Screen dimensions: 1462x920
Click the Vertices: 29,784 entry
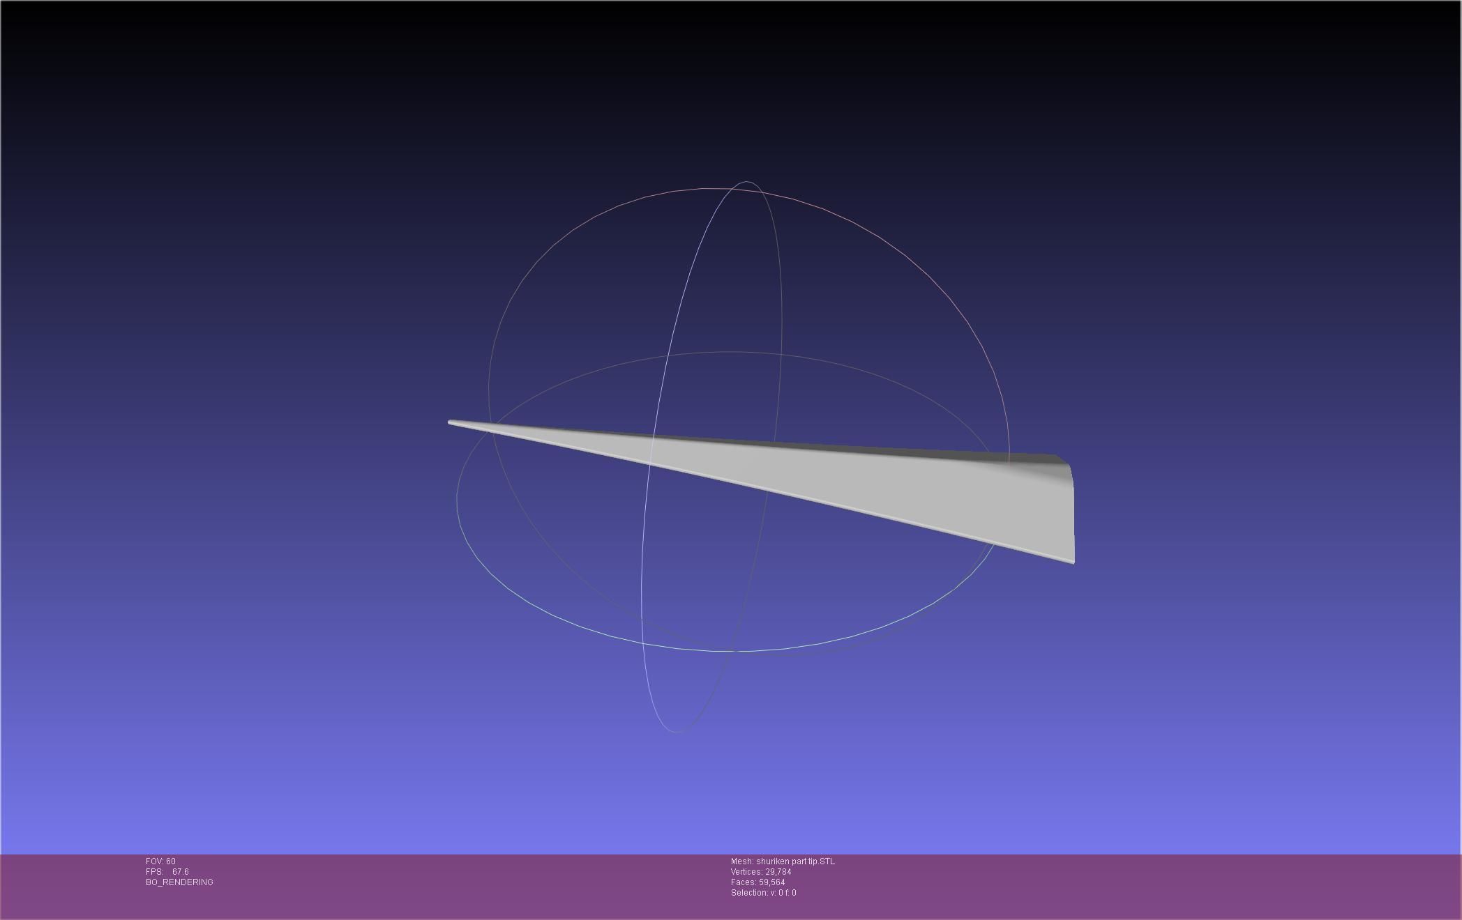coord(761,872)
